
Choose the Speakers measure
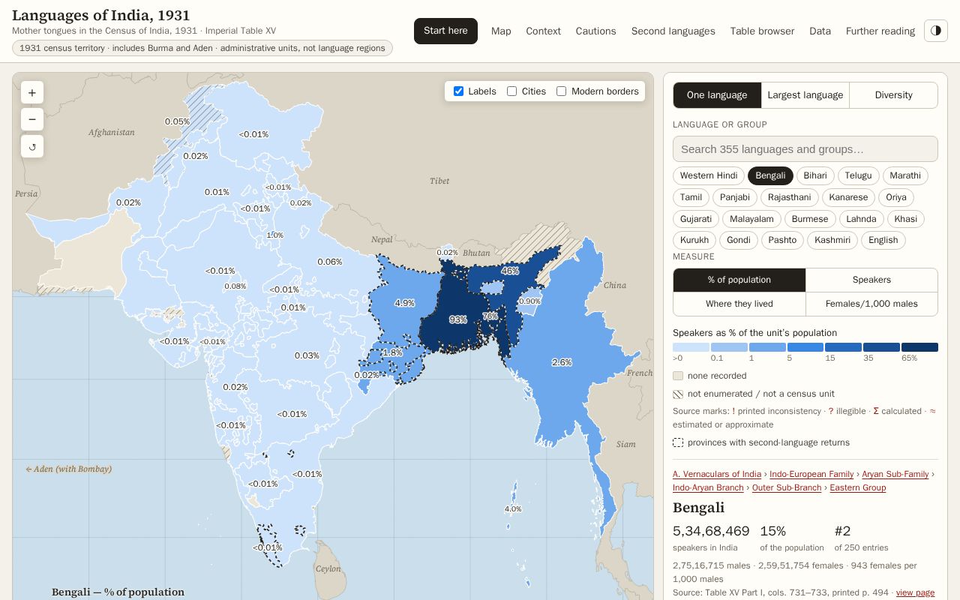coord(871,280)
